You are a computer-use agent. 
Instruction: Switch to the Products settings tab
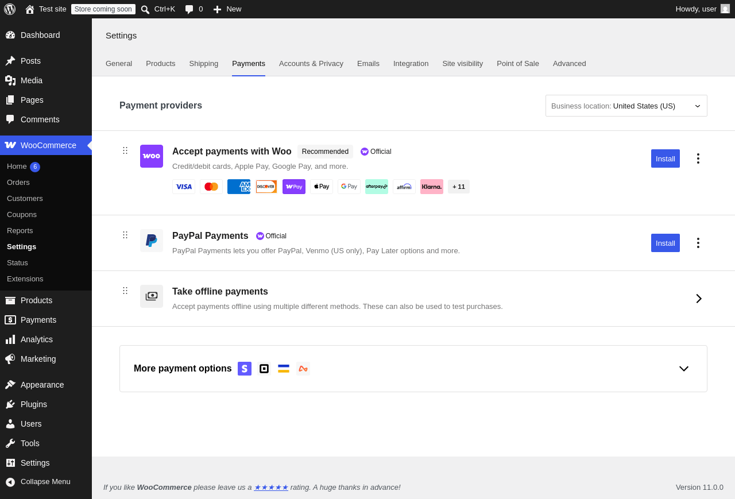(x=161, y=64)
